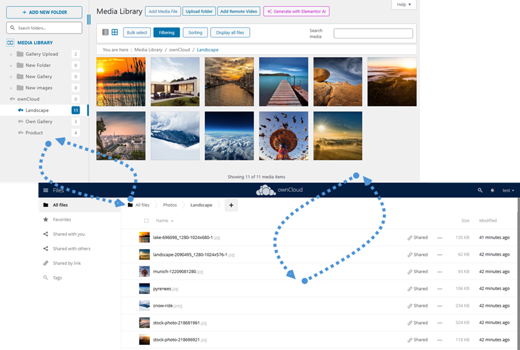Enable Bulk select mode
Screen dimensions: 520x350
pos(137,33)
